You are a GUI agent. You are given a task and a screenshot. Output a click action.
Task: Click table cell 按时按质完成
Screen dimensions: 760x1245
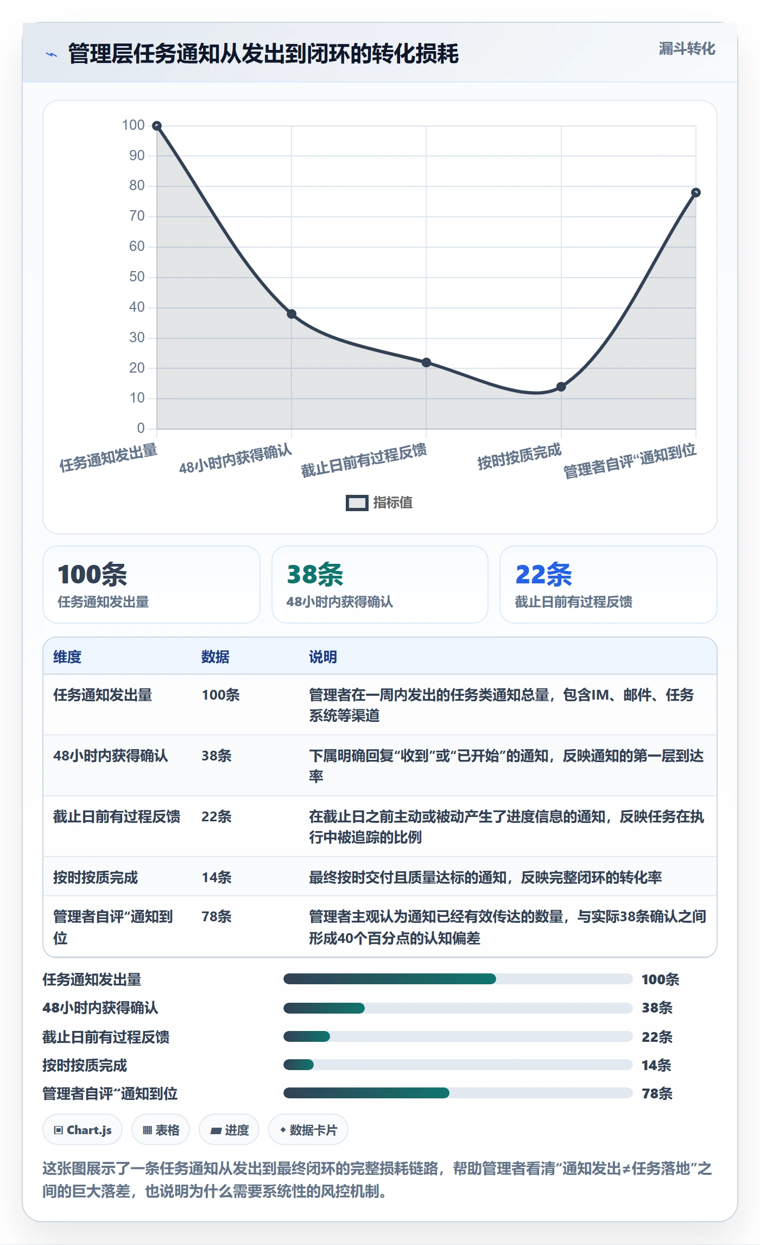pyautogui.click(x=96, y=877)
